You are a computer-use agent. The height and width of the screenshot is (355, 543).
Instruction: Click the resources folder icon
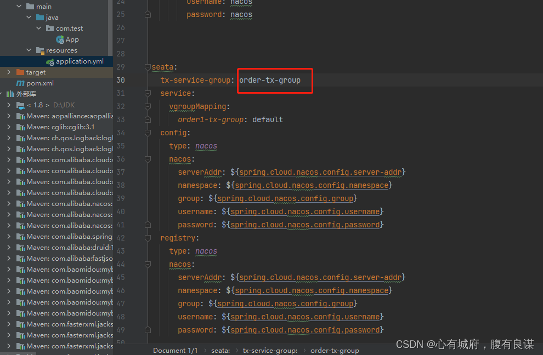40,50
